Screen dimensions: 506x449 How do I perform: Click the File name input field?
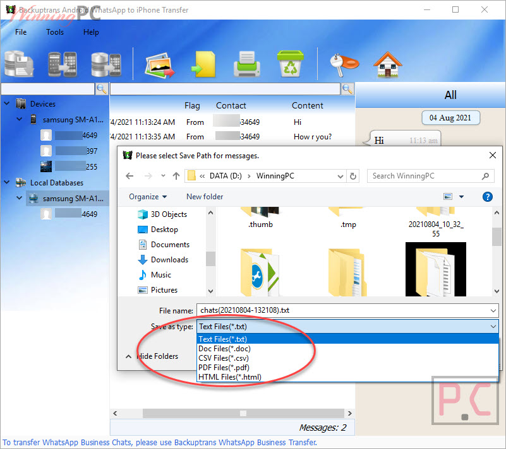pyautogui.click(x=342, y=310)
